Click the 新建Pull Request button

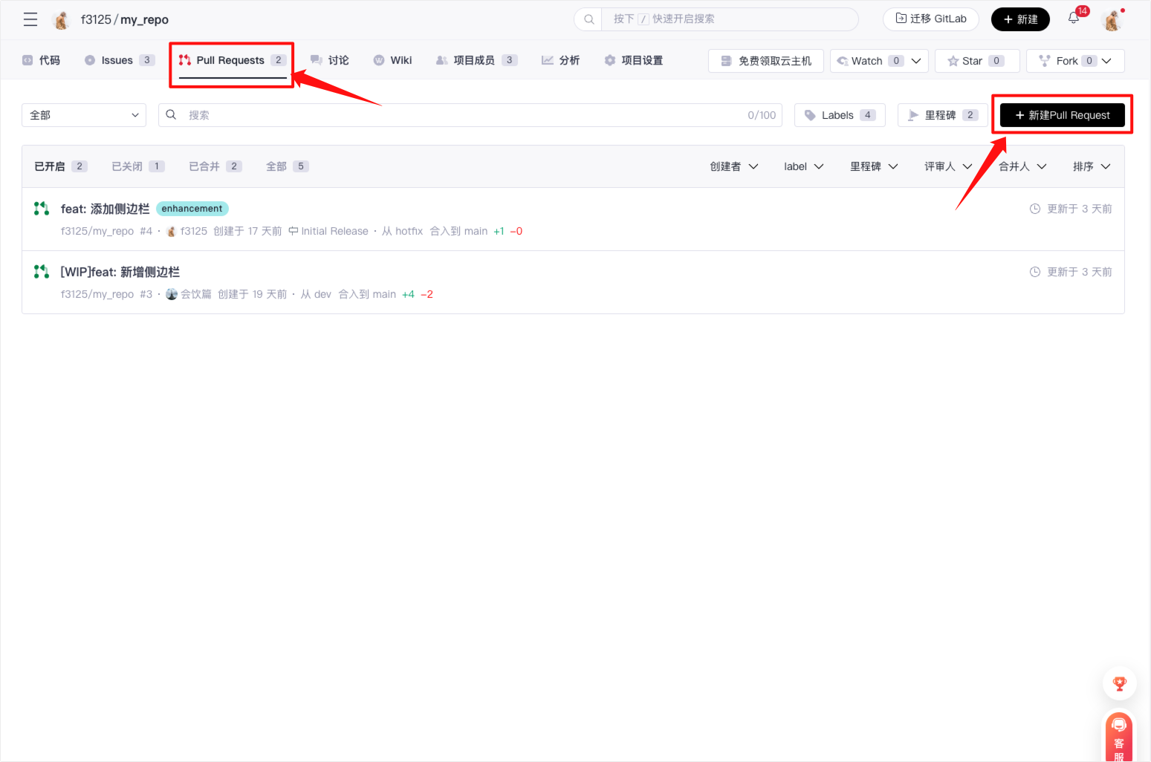click(x=1062, y=115)
